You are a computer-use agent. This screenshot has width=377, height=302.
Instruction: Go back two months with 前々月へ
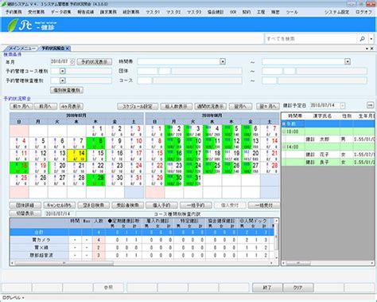point(21,106)
